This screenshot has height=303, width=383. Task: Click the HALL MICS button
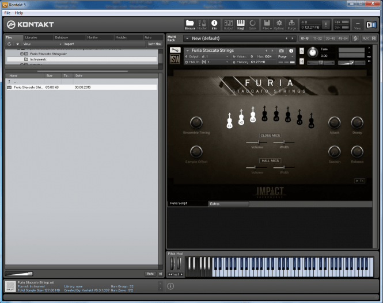(x=270, y=160)
